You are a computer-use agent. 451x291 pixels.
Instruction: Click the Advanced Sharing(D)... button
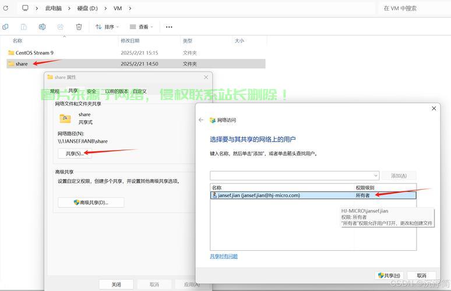(91, 203)
